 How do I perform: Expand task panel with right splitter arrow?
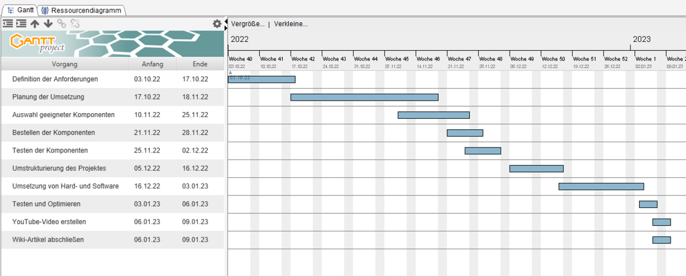pyautogui.click(x=225, y=27)
